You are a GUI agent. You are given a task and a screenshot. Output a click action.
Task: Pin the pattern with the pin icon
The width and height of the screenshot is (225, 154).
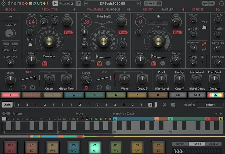(78, 3)
